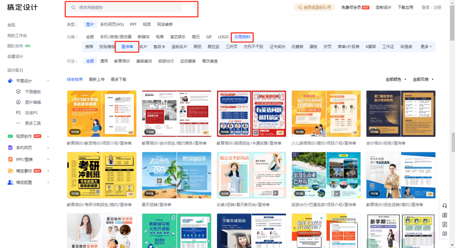This screenshot has height=248, width=455.
Task: Filter industry by 美容美妆
Action: (x=144, y=61)
